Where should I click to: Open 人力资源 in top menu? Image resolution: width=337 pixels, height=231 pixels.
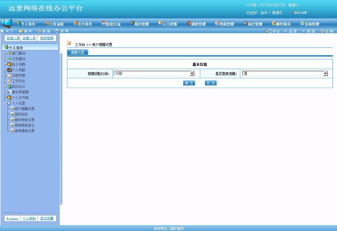point(168,24)
